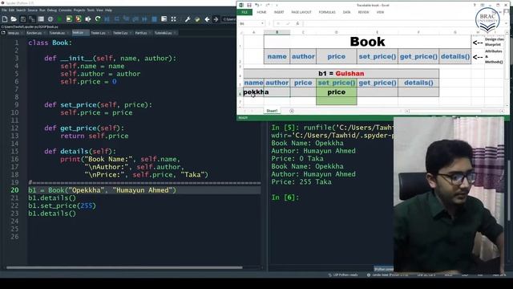The width and height of the screenshot is (513, 289).
Task: Click the Open file folder icon in Spyder
Action: pyautogui.click(x=14, y=19)
